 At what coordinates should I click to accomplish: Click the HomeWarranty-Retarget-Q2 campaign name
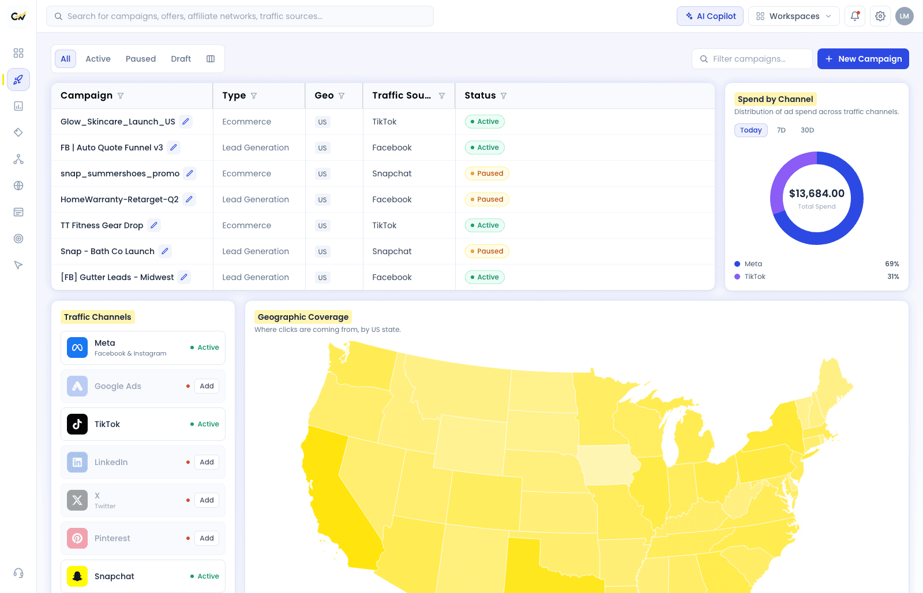tap(119, 199)
